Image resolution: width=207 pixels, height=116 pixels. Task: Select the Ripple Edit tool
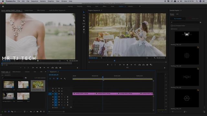[x=84, y=18]
